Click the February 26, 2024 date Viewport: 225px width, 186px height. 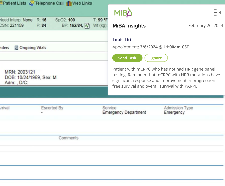coord(206,25)
